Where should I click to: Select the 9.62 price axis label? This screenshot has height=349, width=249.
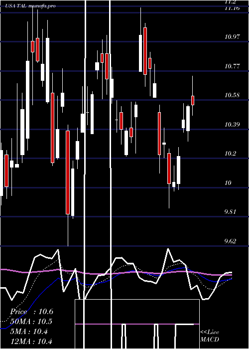point(230,241)
